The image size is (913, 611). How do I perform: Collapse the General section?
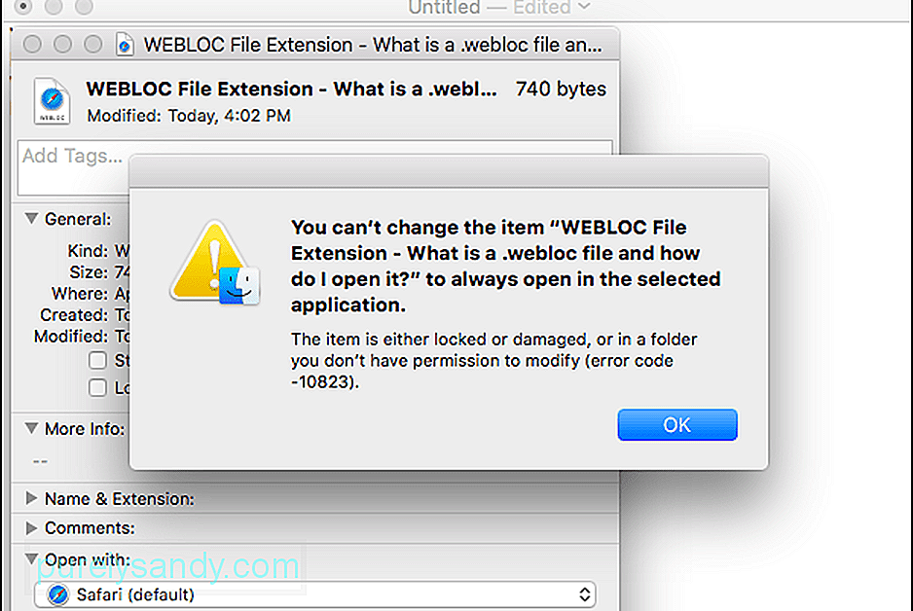[x=31, y=219]
